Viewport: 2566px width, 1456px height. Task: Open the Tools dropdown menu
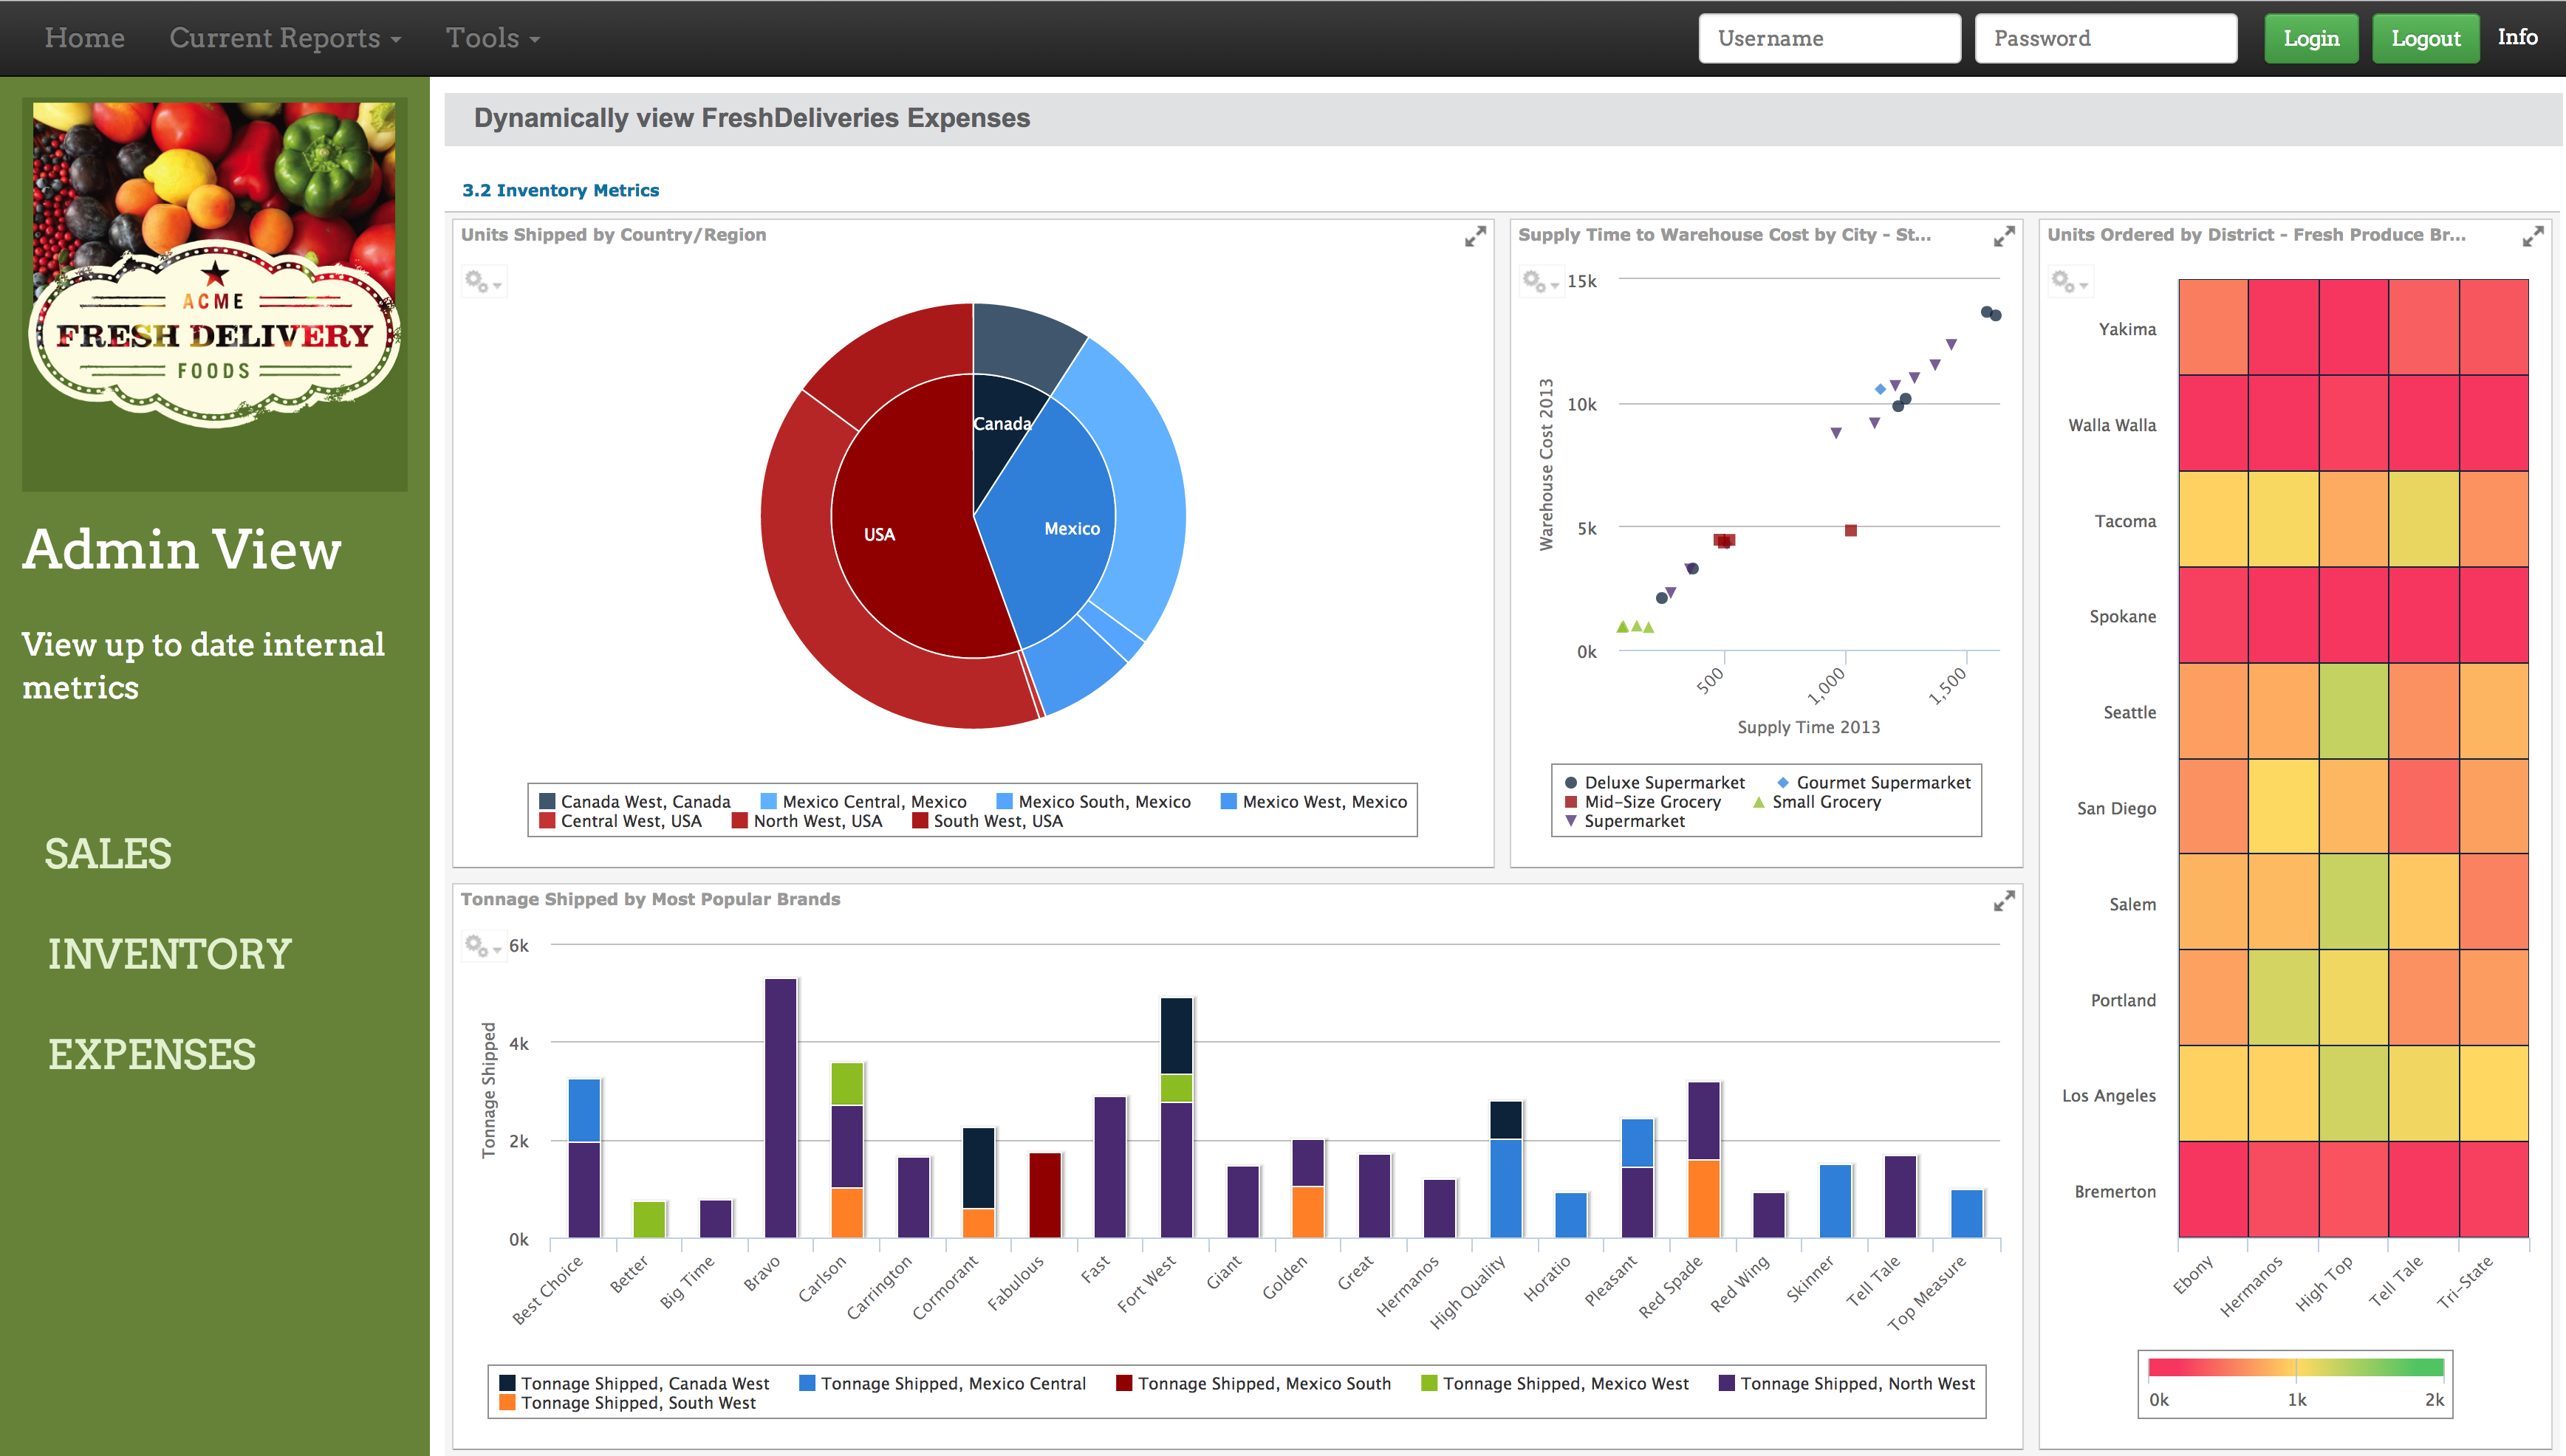pos(490,35)
